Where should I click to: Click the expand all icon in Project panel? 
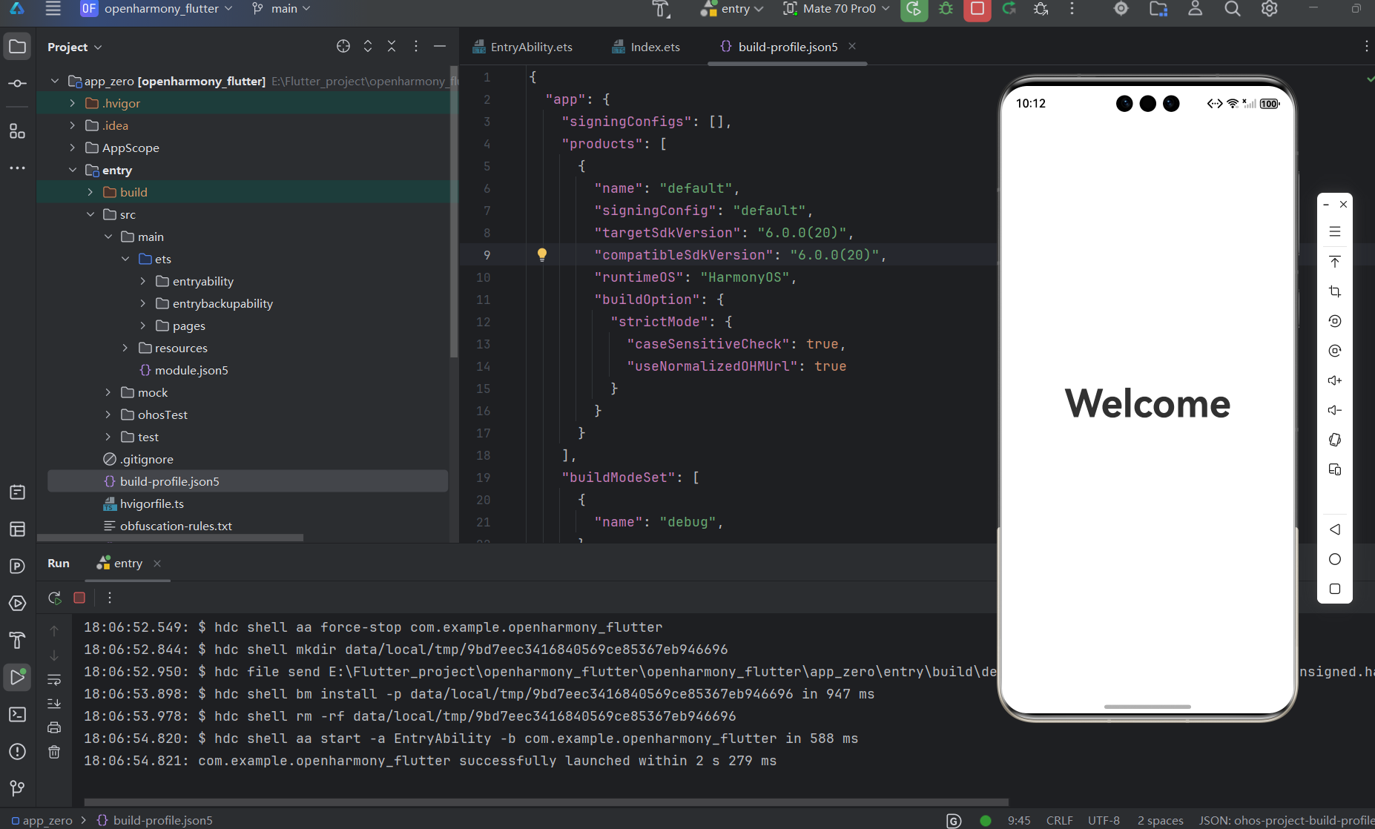[368, 46]
